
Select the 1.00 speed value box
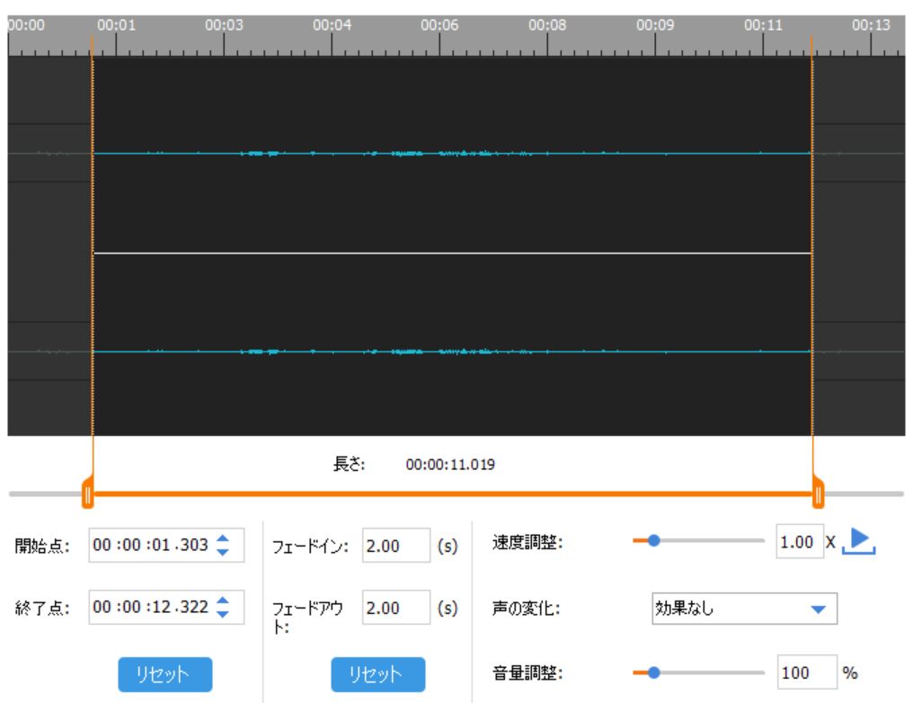tap(796, 542)
